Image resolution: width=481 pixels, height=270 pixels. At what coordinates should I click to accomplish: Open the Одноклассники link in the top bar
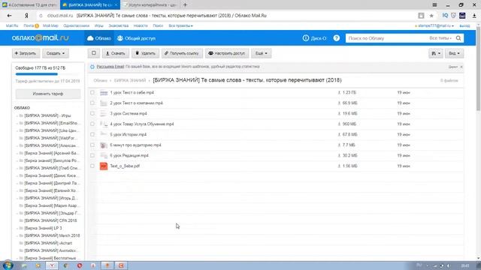(x=76, y=25)
